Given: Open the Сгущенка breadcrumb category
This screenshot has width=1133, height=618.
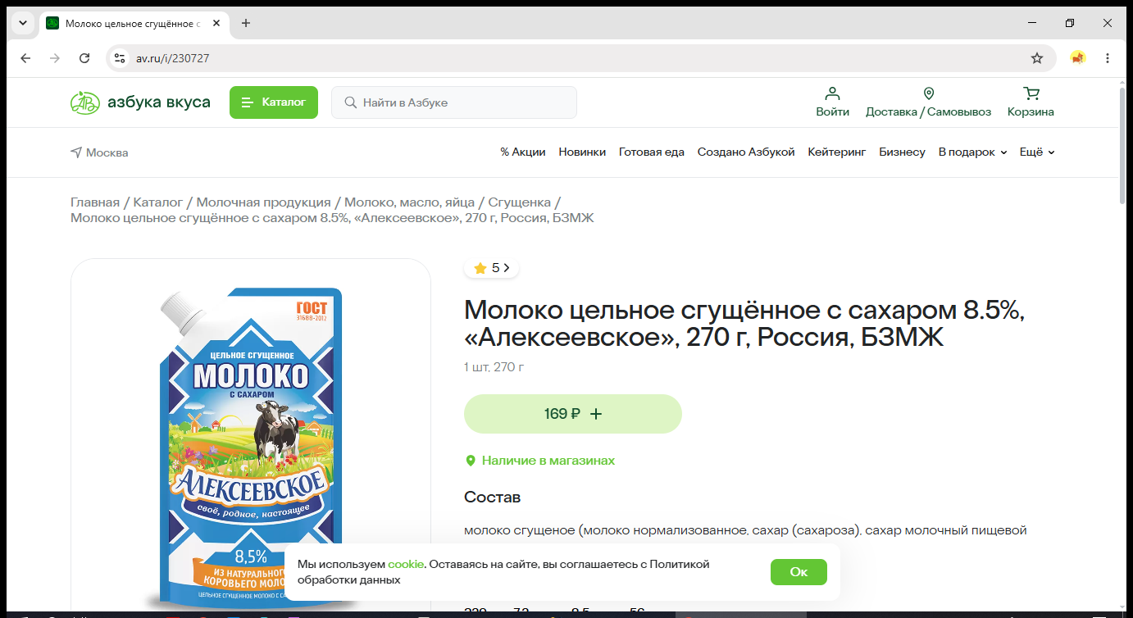Looking at the screenshot, I should 520,202.
